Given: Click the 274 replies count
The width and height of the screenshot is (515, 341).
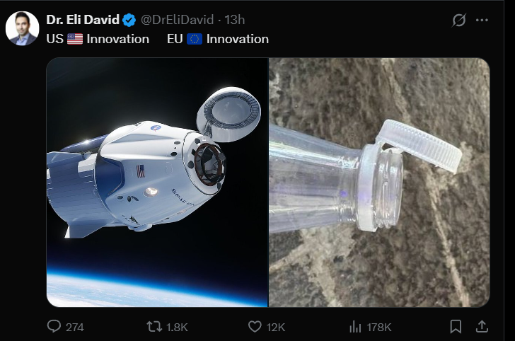Looking at the screenshot, I should [x=74, y=327].
